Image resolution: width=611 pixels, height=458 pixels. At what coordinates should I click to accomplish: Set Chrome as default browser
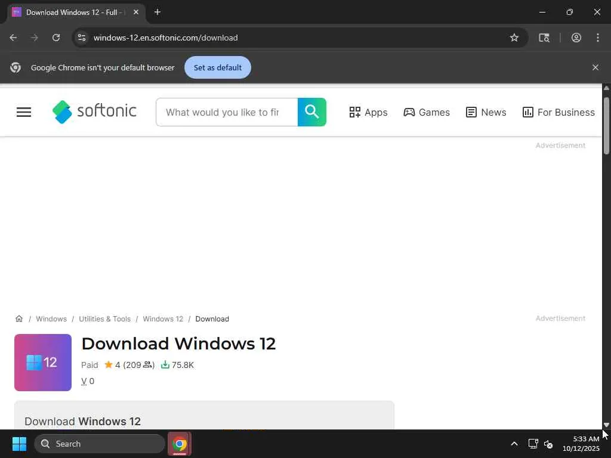point(218,67)
